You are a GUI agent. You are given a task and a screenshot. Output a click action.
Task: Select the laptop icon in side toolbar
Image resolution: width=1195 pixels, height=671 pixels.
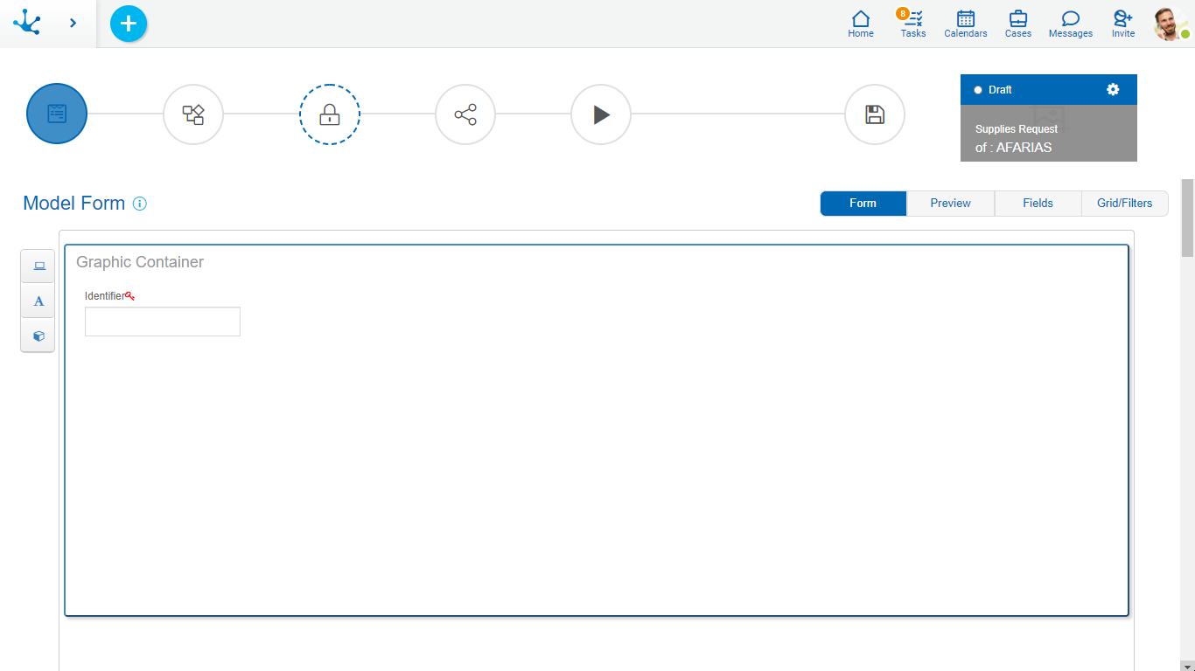click(x=38, y=266)
